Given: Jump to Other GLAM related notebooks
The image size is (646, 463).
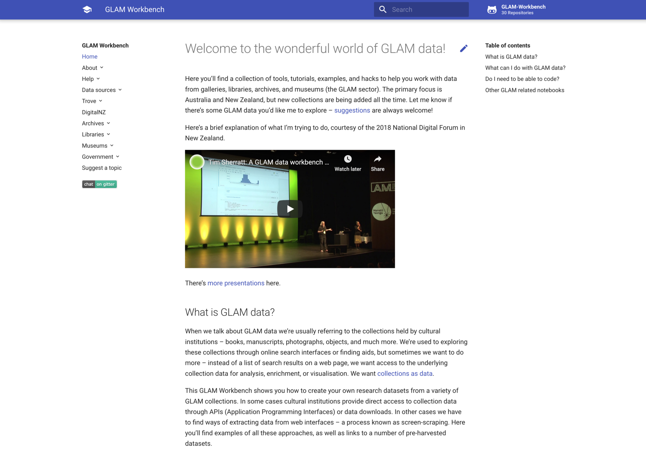Looking at the screenshot, I should point(524,90).
